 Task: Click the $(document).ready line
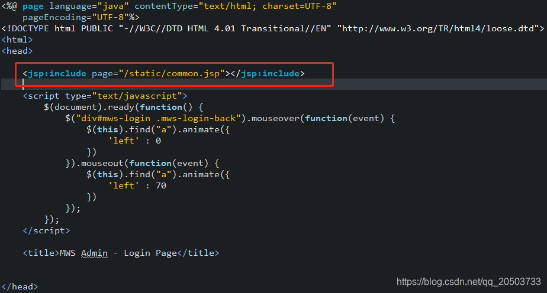click(x=124, y=107)
